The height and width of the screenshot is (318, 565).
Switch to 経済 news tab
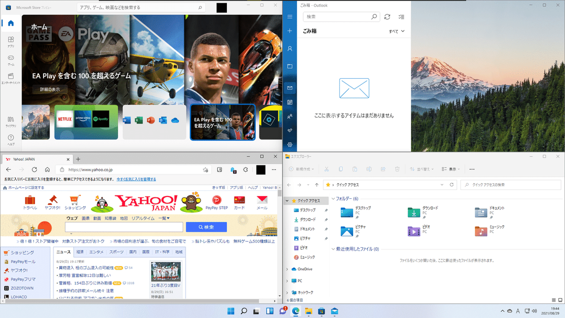80,252
